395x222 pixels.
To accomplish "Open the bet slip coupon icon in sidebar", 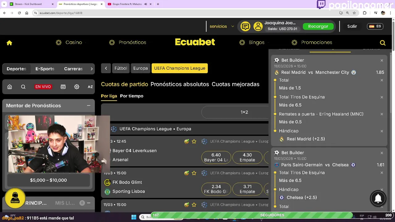I will click(x=63, y=87).
